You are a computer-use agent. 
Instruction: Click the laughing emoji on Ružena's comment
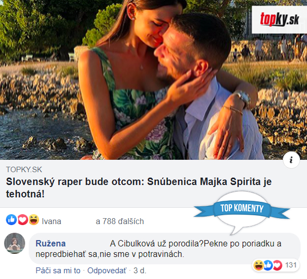(x=258, y=265)
